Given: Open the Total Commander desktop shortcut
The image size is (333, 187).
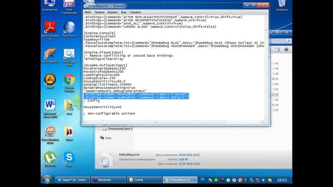Looking at the screenshot, I should point(69,7).
